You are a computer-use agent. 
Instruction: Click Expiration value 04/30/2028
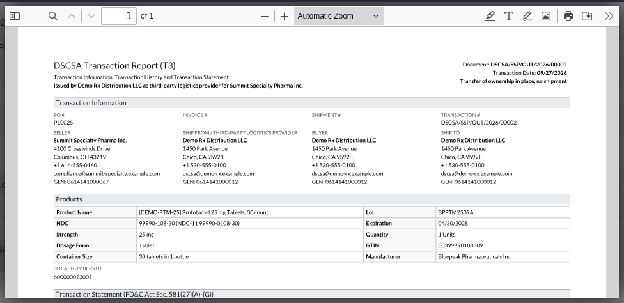point(453,224)
